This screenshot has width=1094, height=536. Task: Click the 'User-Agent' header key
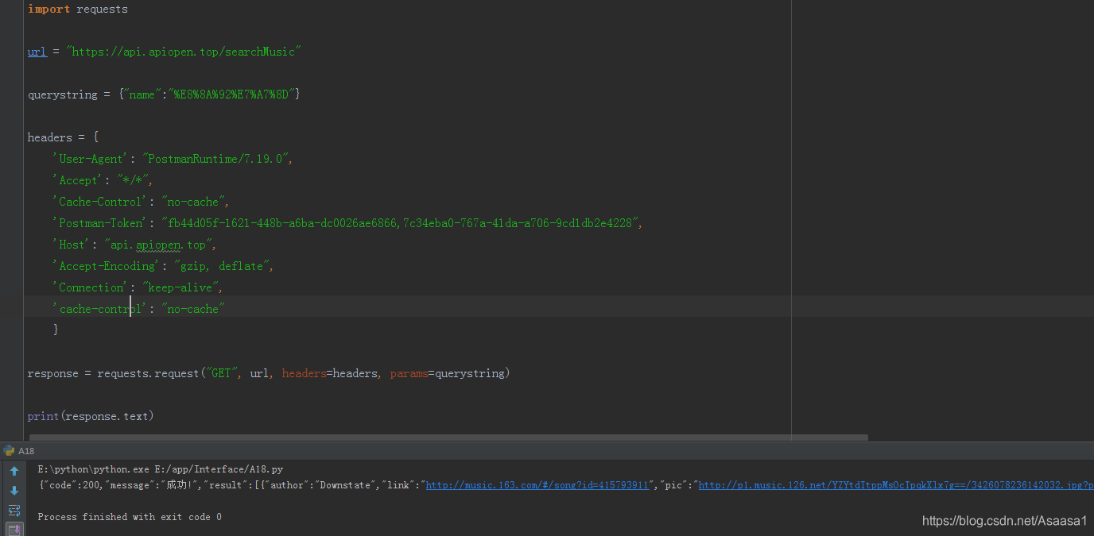(x=88, y=159)
